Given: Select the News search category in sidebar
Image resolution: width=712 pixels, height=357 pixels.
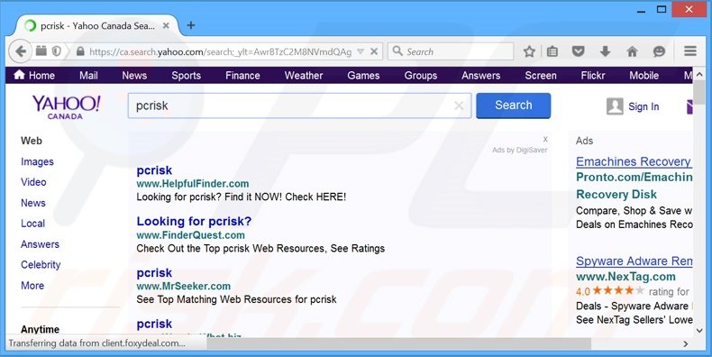Looking at the screenshot, I should (33, 203).
